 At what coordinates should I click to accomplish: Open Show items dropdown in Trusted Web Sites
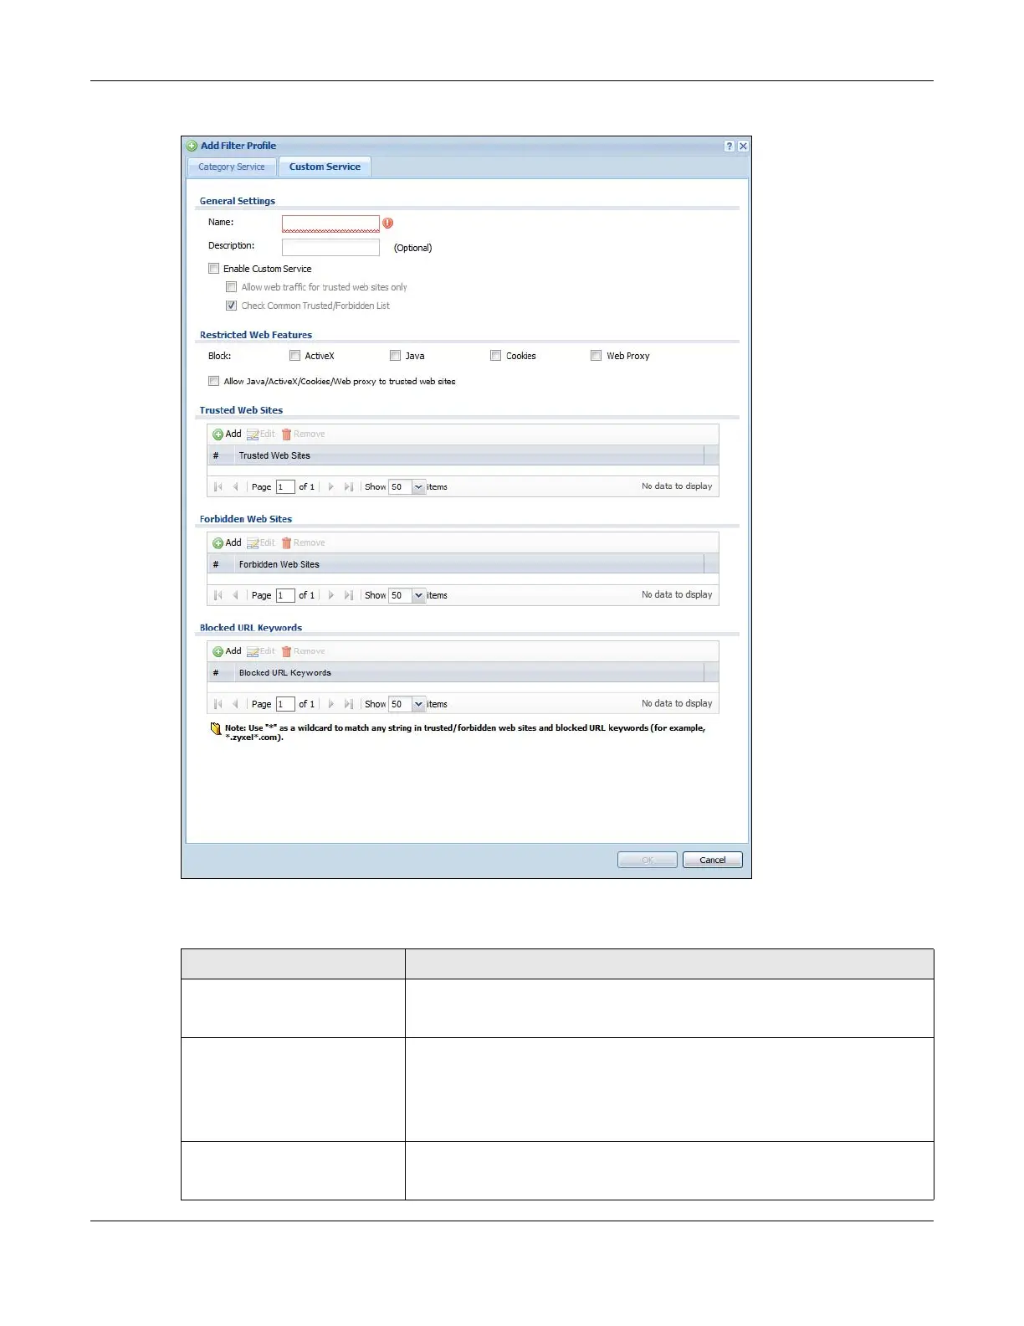click(x=419, y=486)
